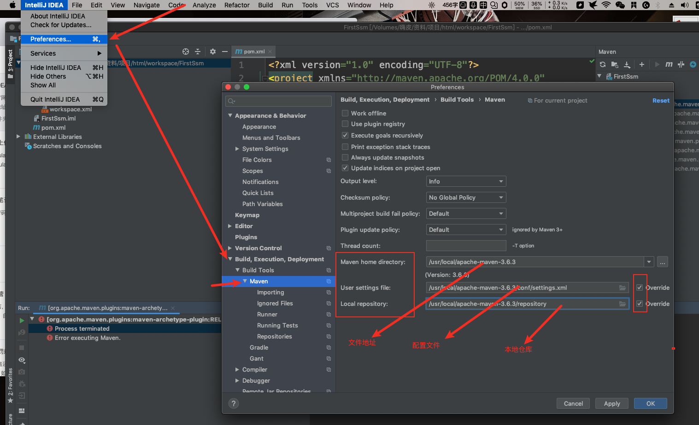Toggle Update indices on project open checkbox

(345, 168)
